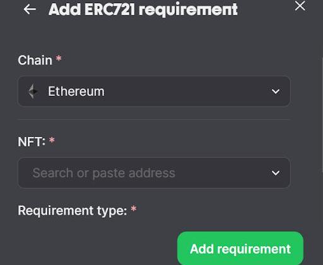Click the scrollbar on the right edge
The height and width of the screenshot is (265, 323).
[322, 114]
